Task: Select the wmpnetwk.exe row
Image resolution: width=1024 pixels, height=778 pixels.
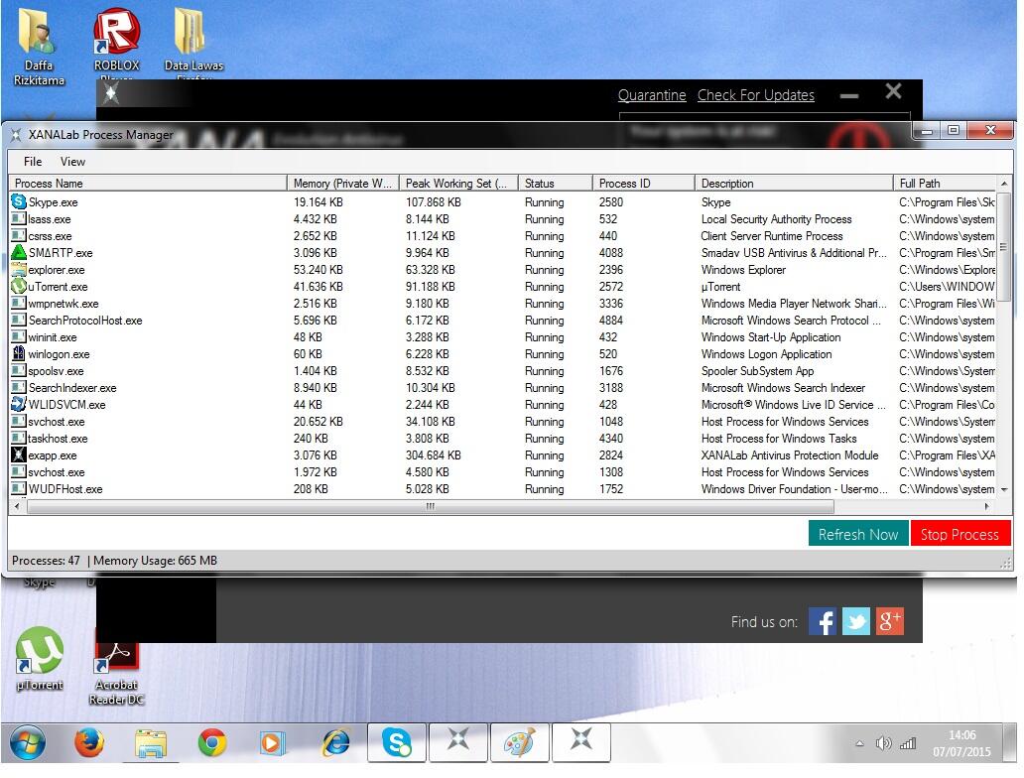Action: coord(503,303)
